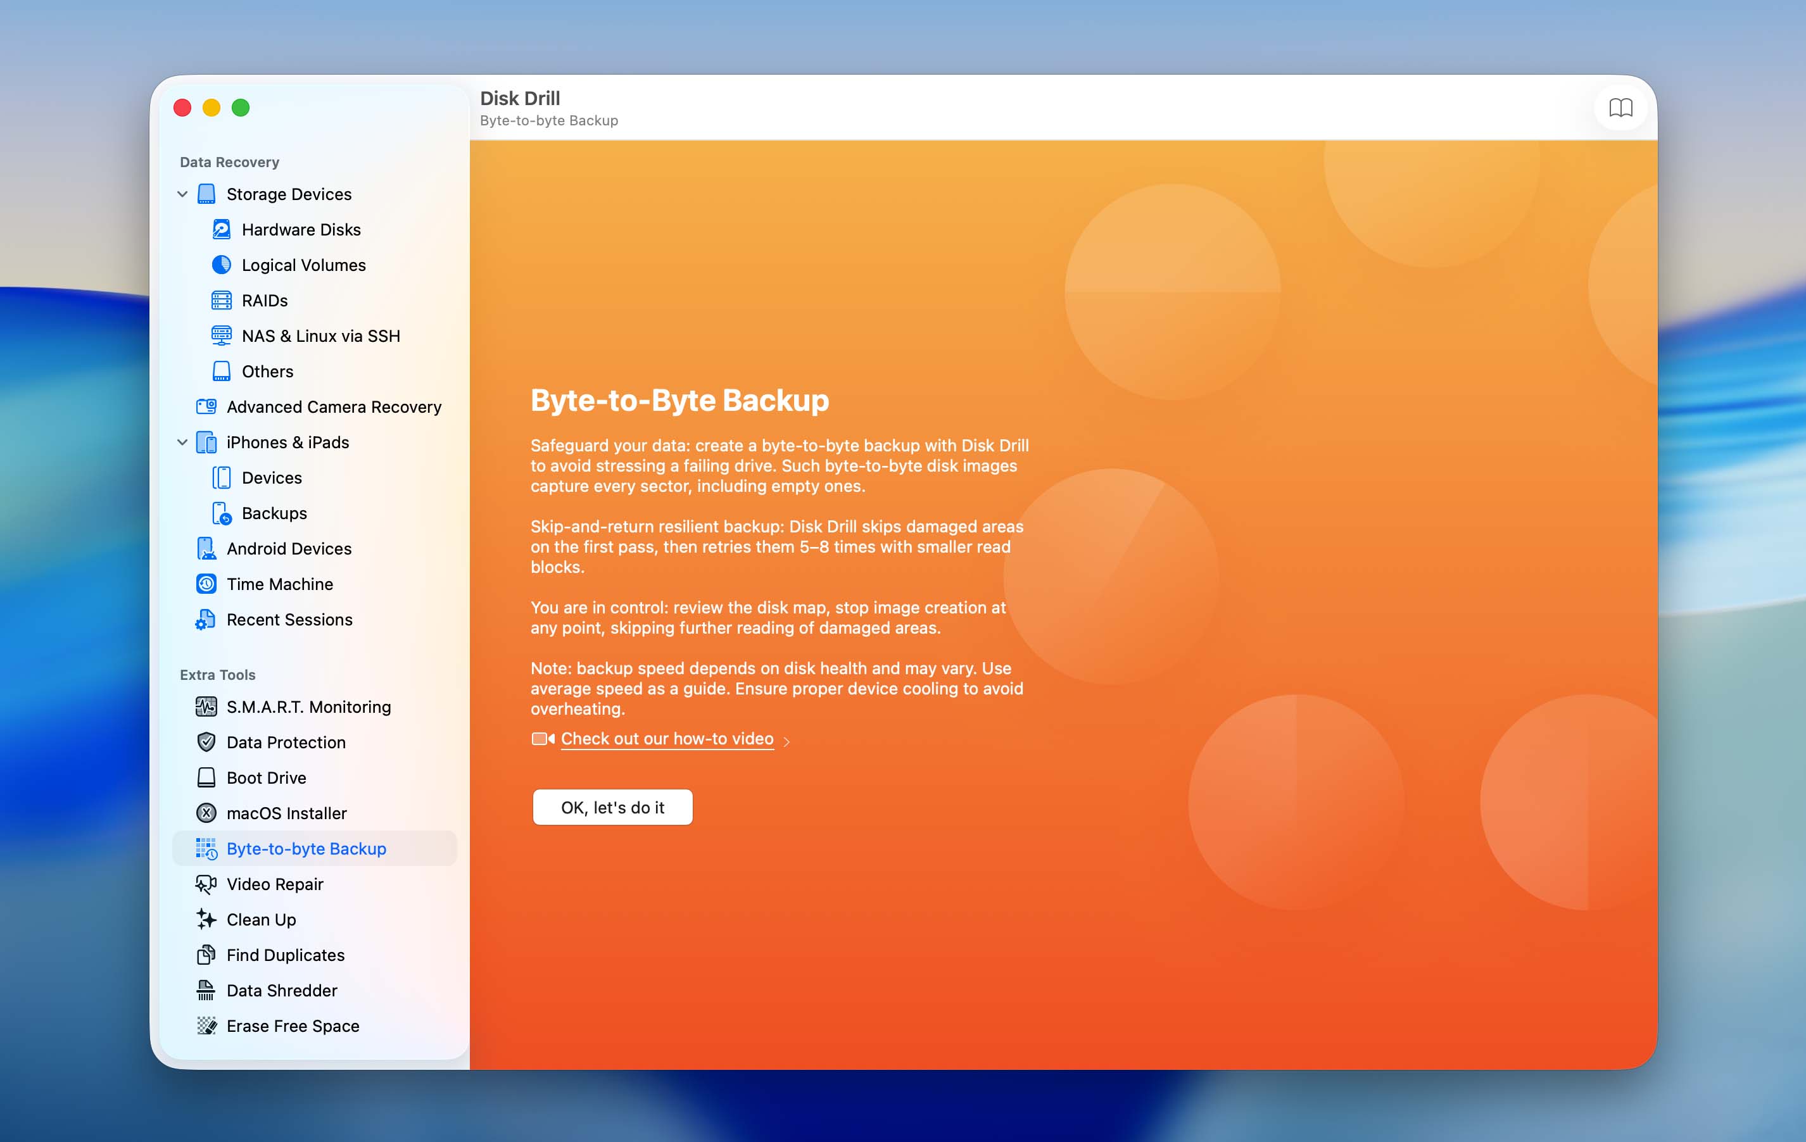
Task: Click the S.M.A.R.T. Monitoring icon
Action: 206,706
